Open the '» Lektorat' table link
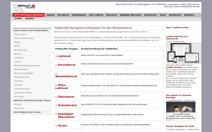Viewport: 212px width, 132px height. 63,56
